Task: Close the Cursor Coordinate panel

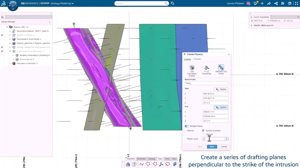Action: pyautogui.click(x=298, y=17)
